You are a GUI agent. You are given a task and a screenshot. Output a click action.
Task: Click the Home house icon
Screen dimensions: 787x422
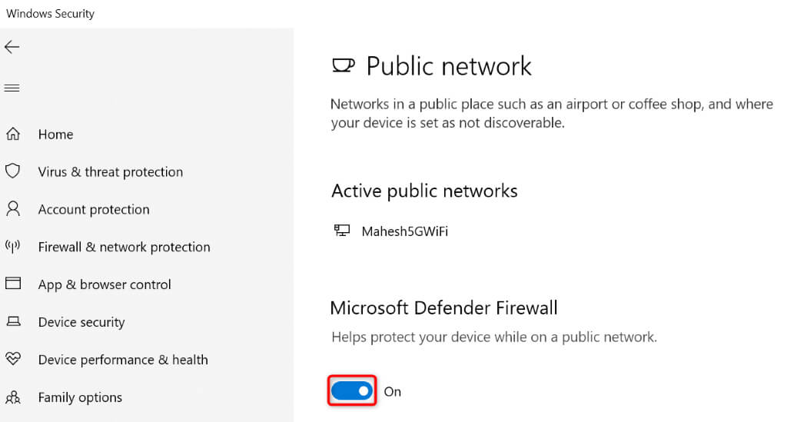tap(13, 135)
